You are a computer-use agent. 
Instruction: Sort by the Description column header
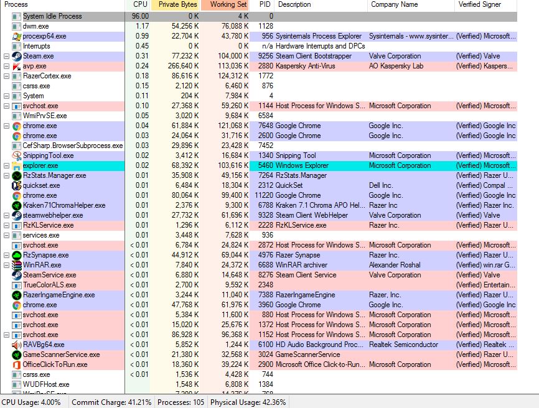pos(321,5)
